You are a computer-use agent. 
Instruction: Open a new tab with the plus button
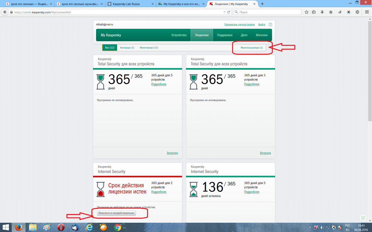262,4
